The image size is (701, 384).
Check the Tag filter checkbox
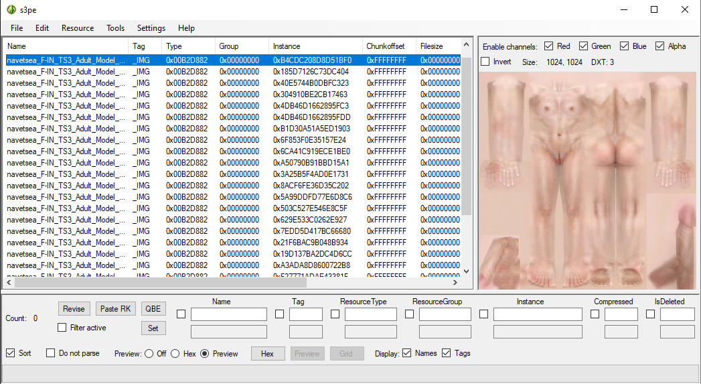point(279,314)
